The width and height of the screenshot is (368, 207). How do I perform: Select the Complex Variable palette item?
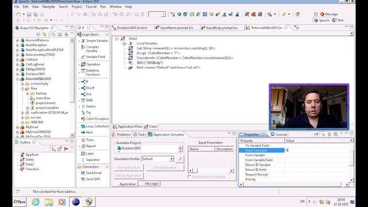[92, 49]
